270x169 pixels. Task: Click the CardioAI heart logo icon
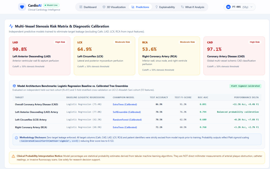(22, 7)
